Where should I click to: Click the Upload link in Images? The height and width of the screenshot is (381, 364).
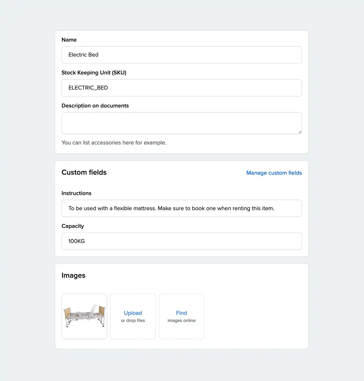point(133,313)
